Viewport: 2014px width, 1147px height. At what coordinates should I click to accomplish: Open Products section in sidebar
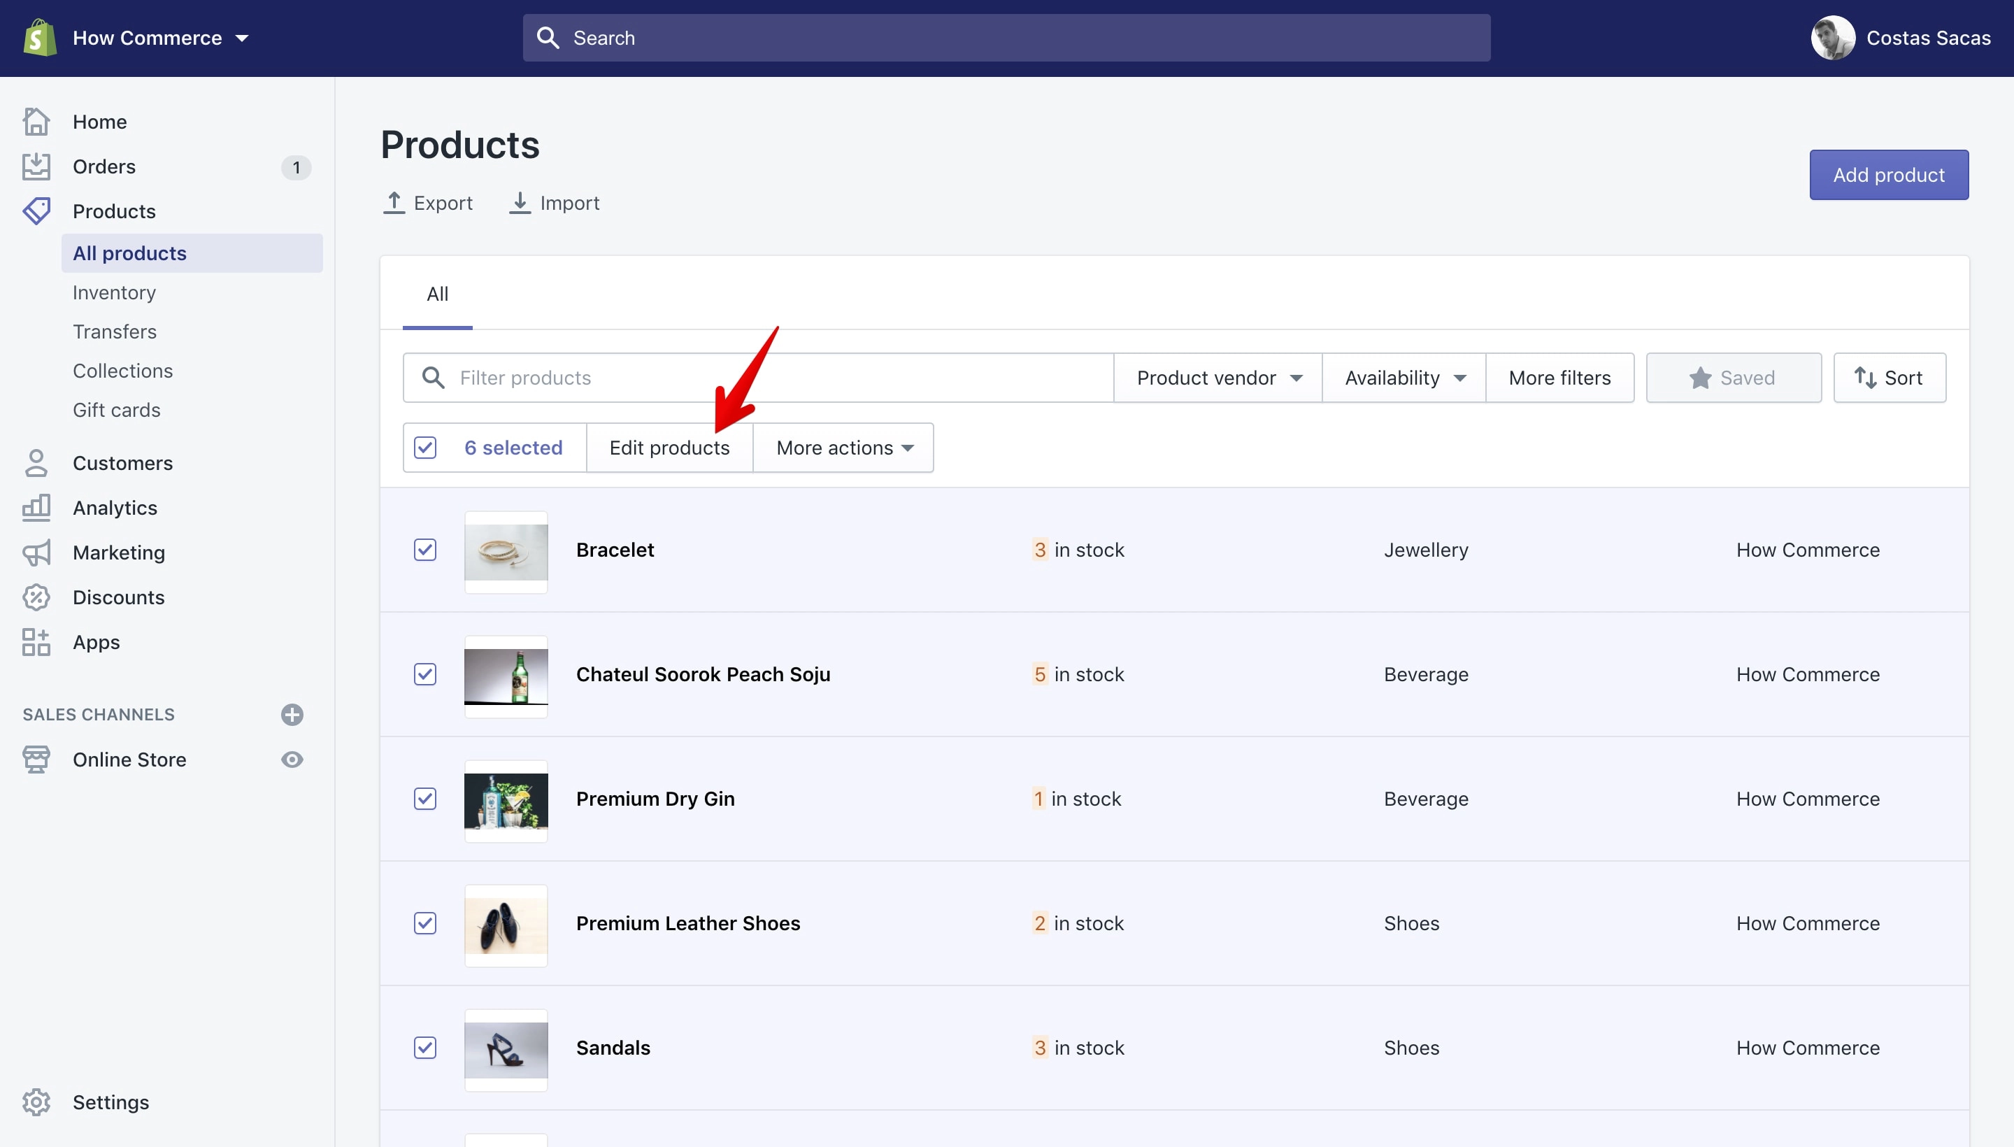(114, 211)
